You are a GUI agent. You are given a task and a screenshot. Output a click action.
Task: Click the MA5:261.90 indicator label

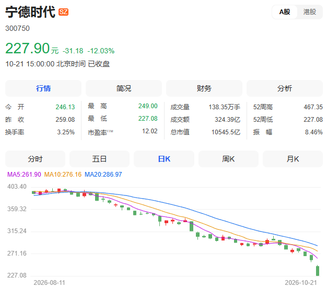24,175
